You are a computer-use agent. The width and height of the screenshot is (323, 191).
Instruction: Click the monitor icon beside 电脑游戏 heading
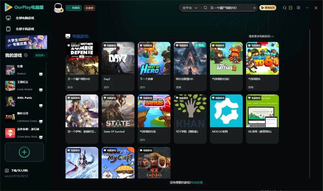coord(68,36)
